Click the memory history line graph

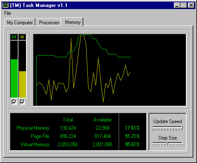(110, 70)
